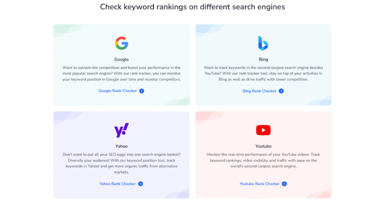Click the Yahoo logo icon
The height and width of the screenshot is (202, 385).
pyautogui.click(x=121, y=130)
